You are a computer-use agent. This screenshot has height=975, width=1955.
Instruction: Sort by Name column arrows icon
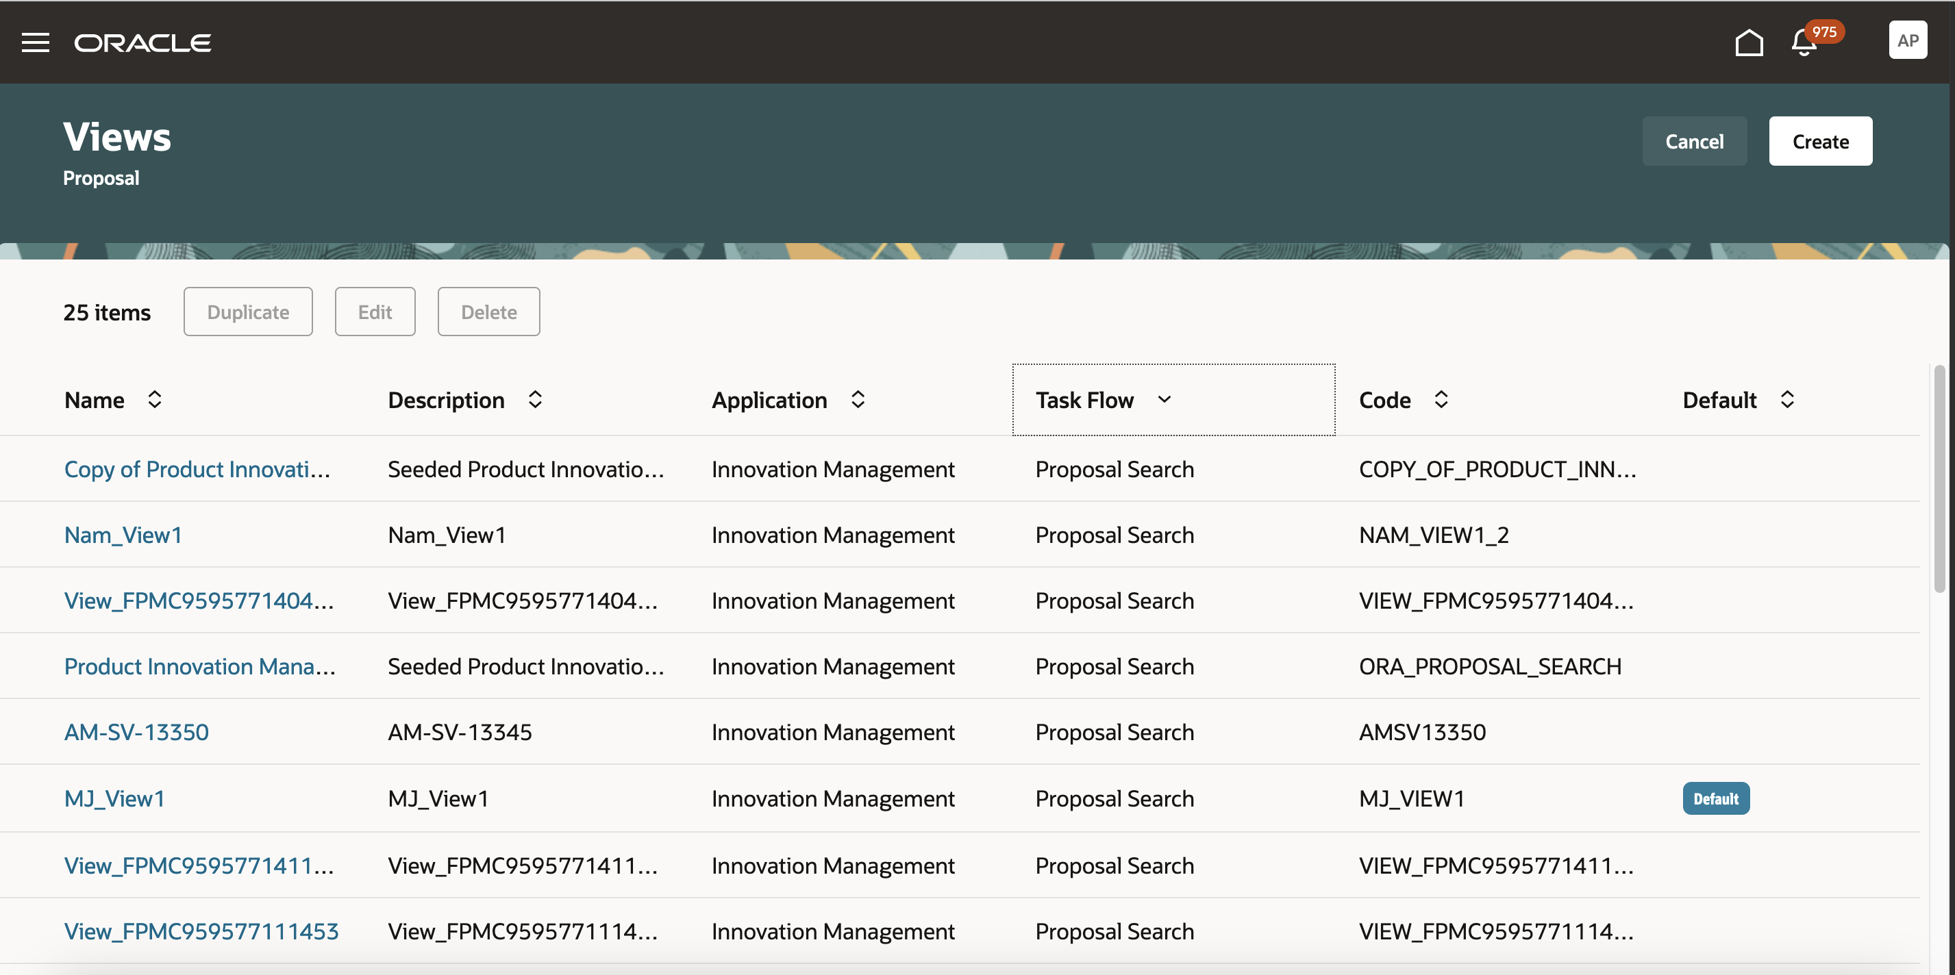tap(155, 400)
